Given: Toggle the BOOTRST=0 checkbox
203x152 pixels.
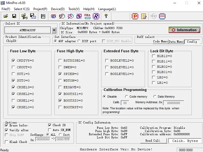Looking at the screenshot, I should click(60, 107).
